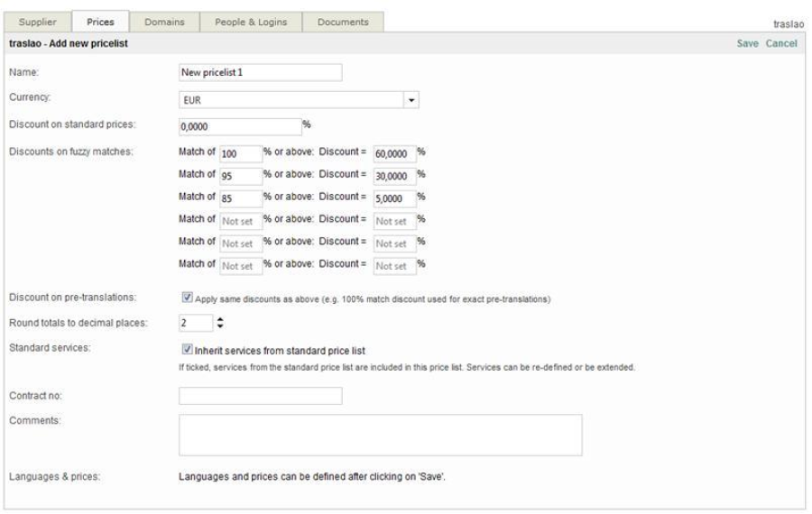The width and height of the screenshot is (812, 514).
Task: Click the Contract no input field
Action: point(260,396)
